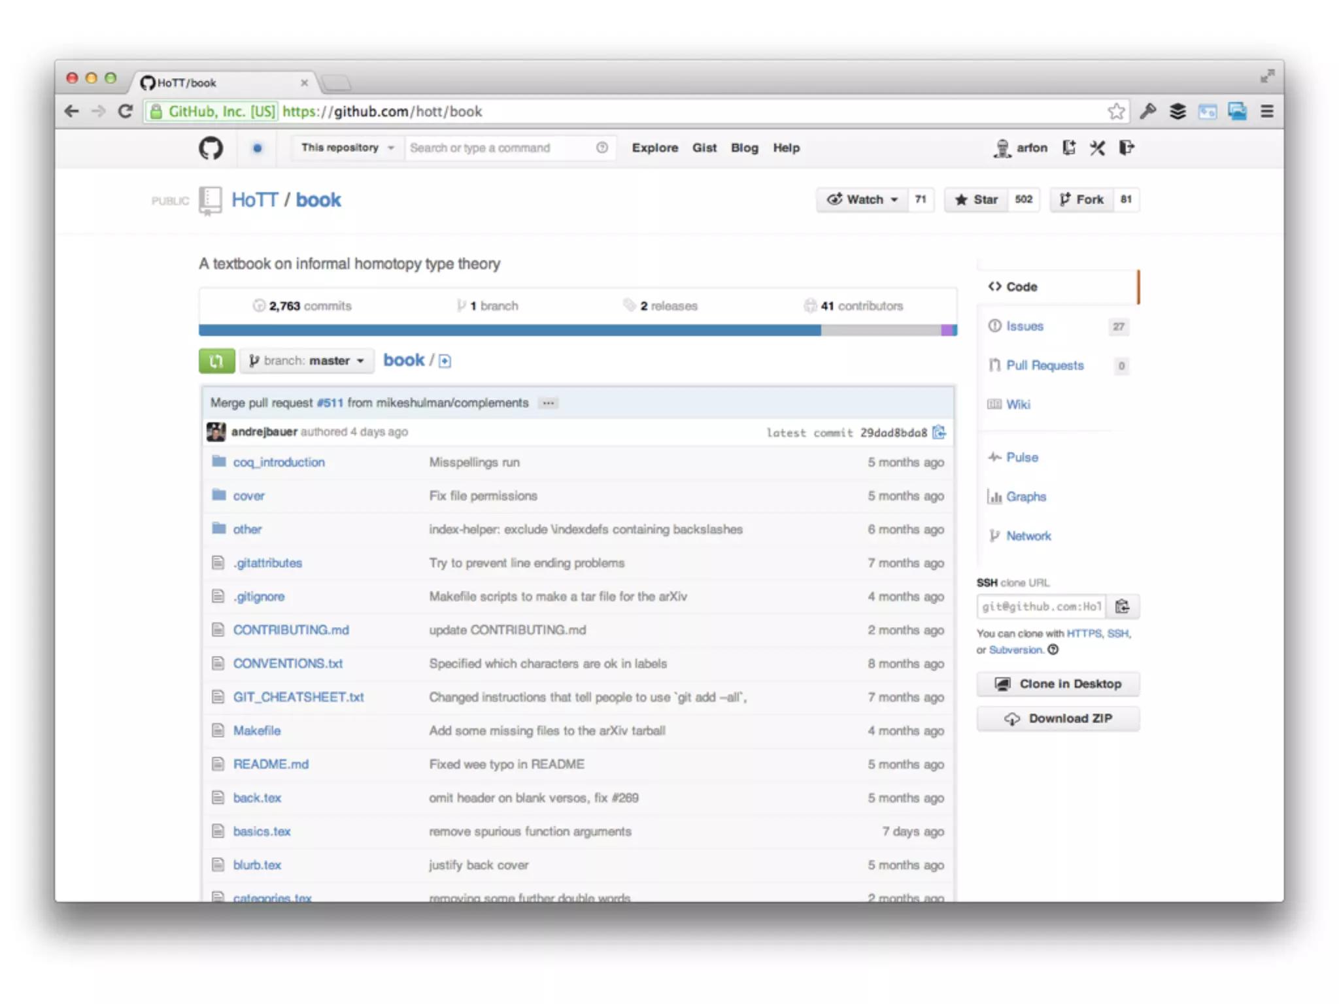Click the create new file plus icon
Image resolution: width=1339 pixels, height=1004 pixels.
pos(445,361)
